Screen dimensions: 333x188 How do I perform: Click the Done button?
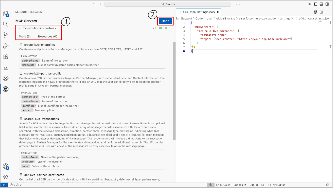(165, 21)
